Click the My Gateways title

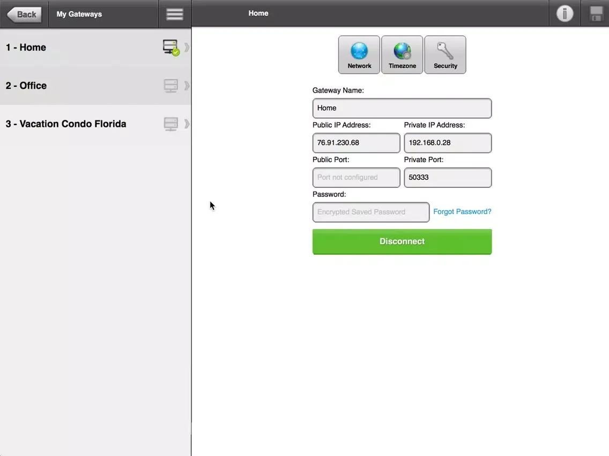tap(79, 14)
